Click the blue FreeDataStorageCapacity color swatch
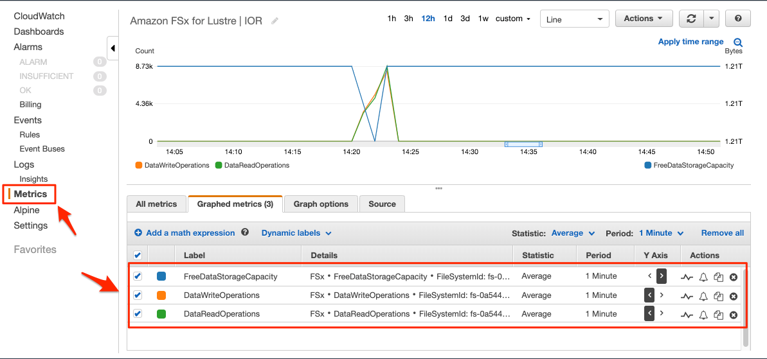Screen dimensions: 767x359 [x=161, y=276]
